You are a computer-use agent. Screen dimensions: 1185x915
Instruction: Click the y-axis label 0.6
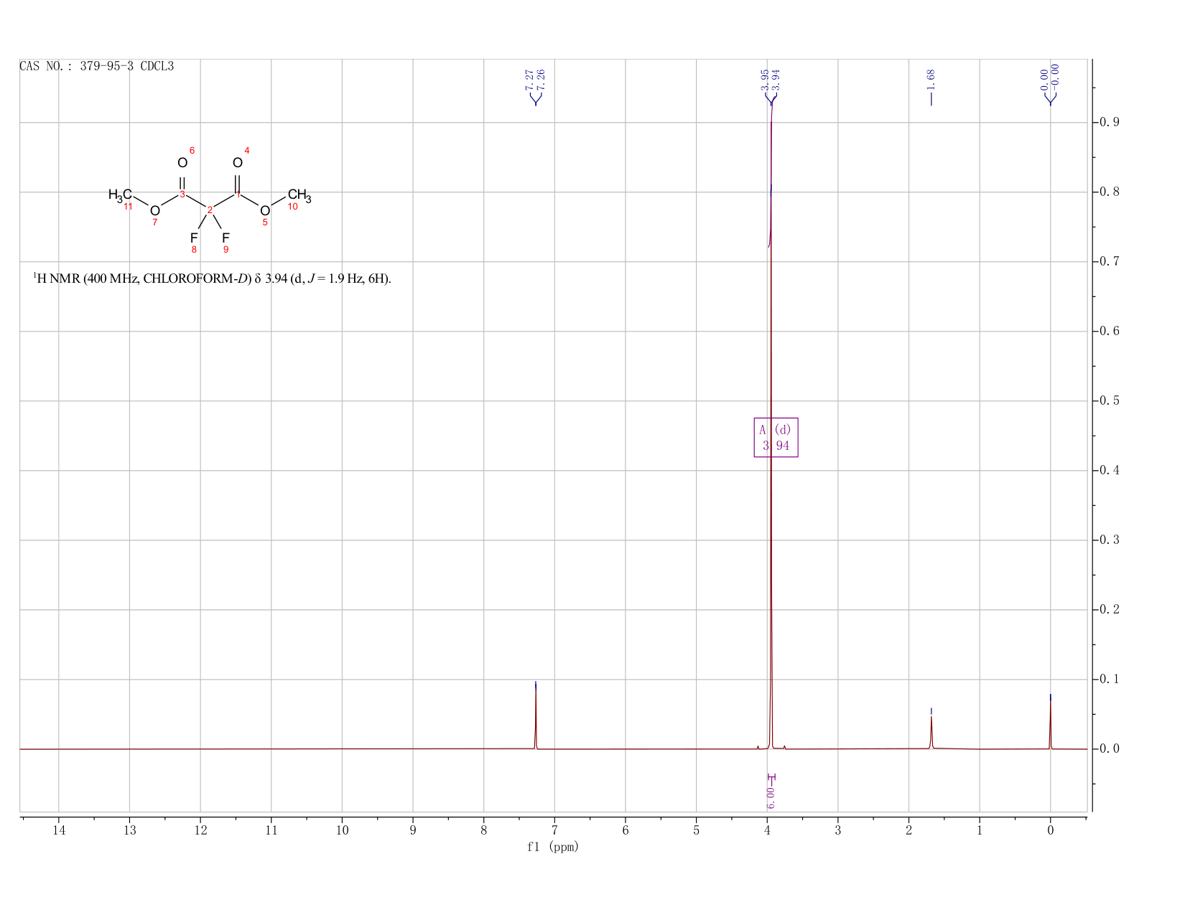1110,332
